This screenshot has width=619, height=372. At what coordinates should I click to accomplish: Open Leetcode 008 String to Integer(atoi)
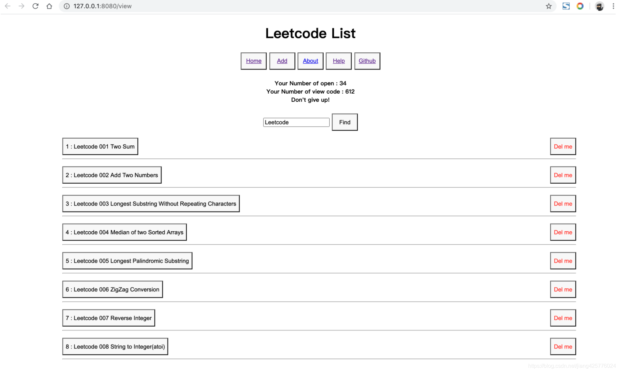click(x=115, y=346)
